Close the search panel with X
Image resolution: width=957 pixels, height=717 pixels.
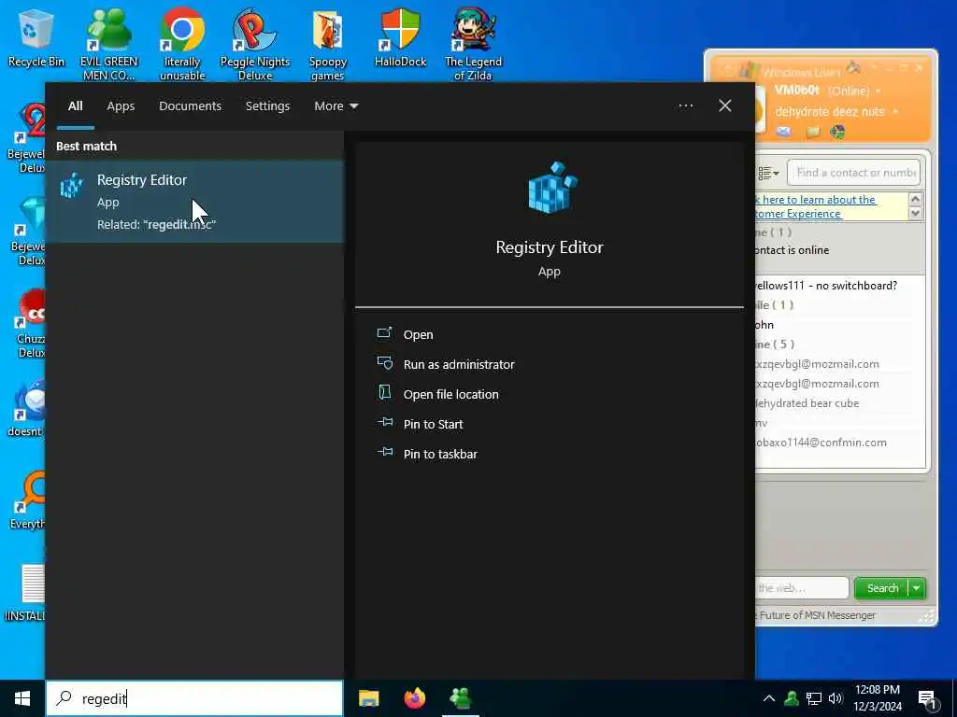point(725,106)
